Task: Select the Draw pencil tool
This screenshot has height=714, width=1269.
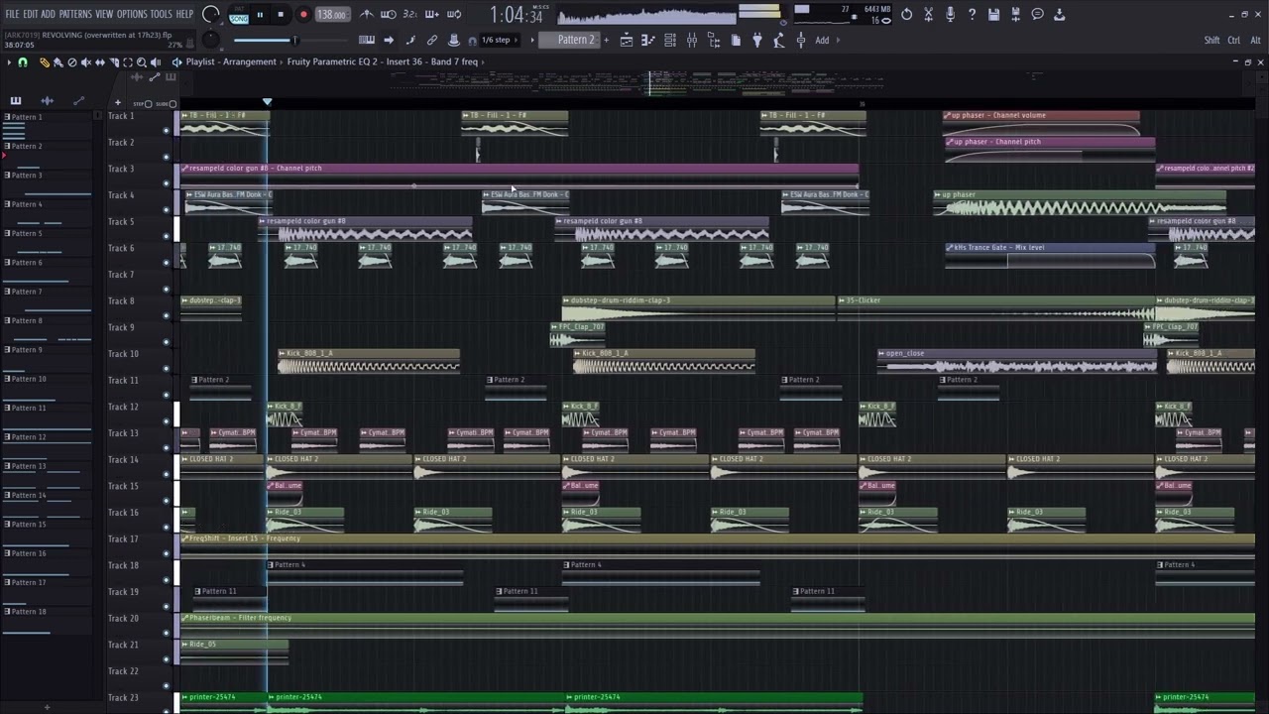Action: [x=44, y=62]
